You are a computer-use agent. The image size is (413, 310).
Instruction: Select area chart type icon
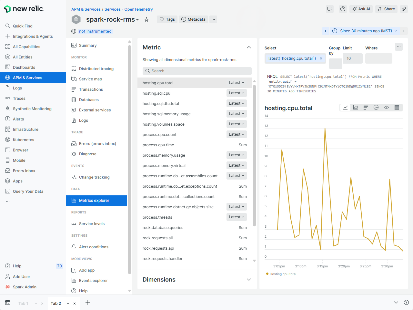pyautogui.click(x=356, y=108)
